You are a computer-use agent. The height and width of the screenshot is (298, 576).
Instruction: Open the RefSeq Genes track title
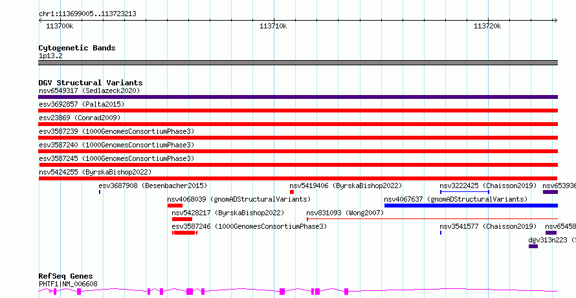(65, 277)
